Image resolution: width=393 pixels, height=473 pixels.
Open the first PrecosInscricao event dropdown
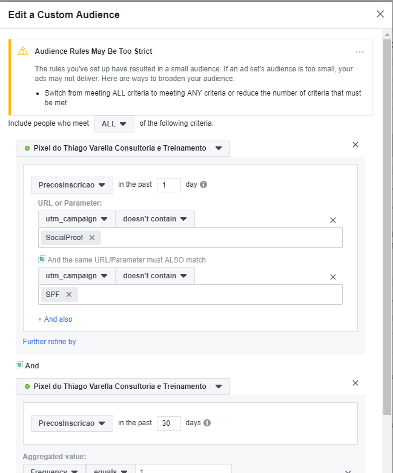(72, 184)
